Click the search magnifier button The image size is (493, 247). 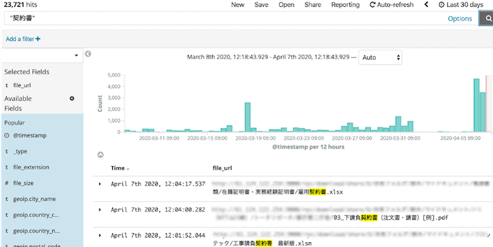click(x=486, y=18)
